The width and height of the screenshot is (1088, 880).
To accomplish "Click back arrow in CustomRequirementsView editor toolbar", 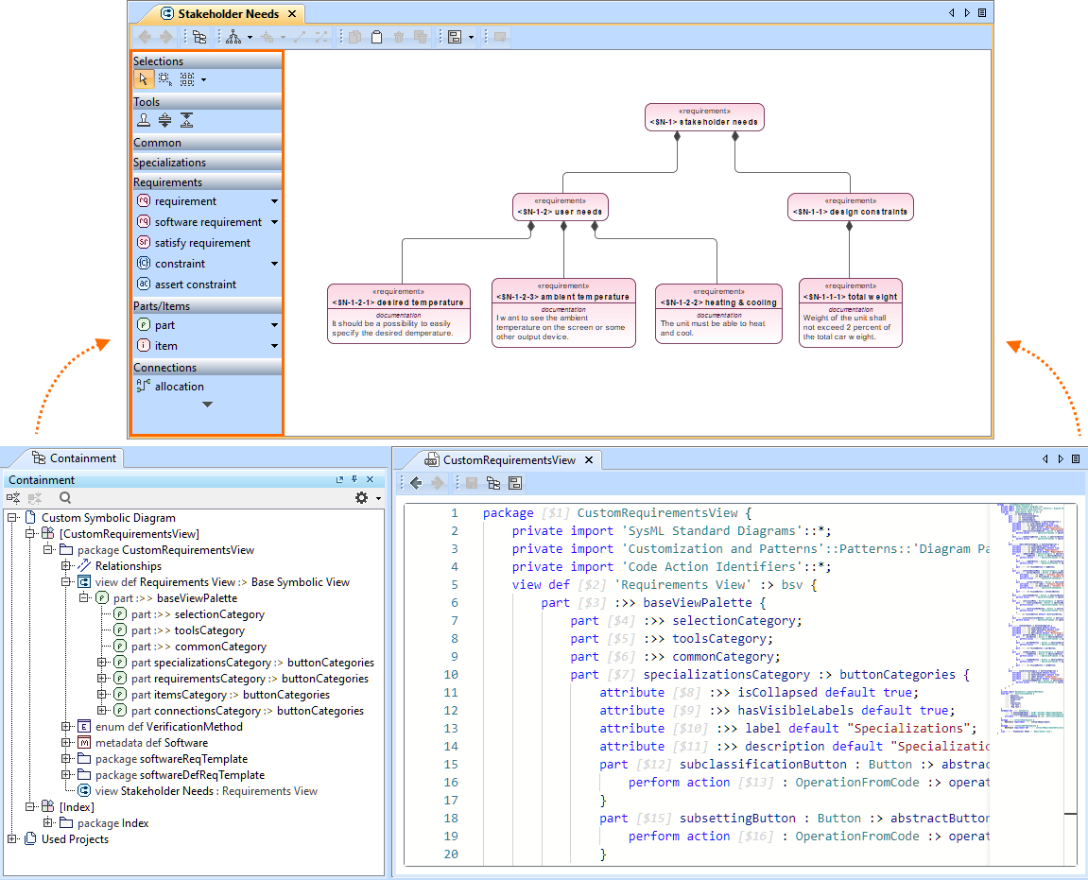I will [415, 483].
